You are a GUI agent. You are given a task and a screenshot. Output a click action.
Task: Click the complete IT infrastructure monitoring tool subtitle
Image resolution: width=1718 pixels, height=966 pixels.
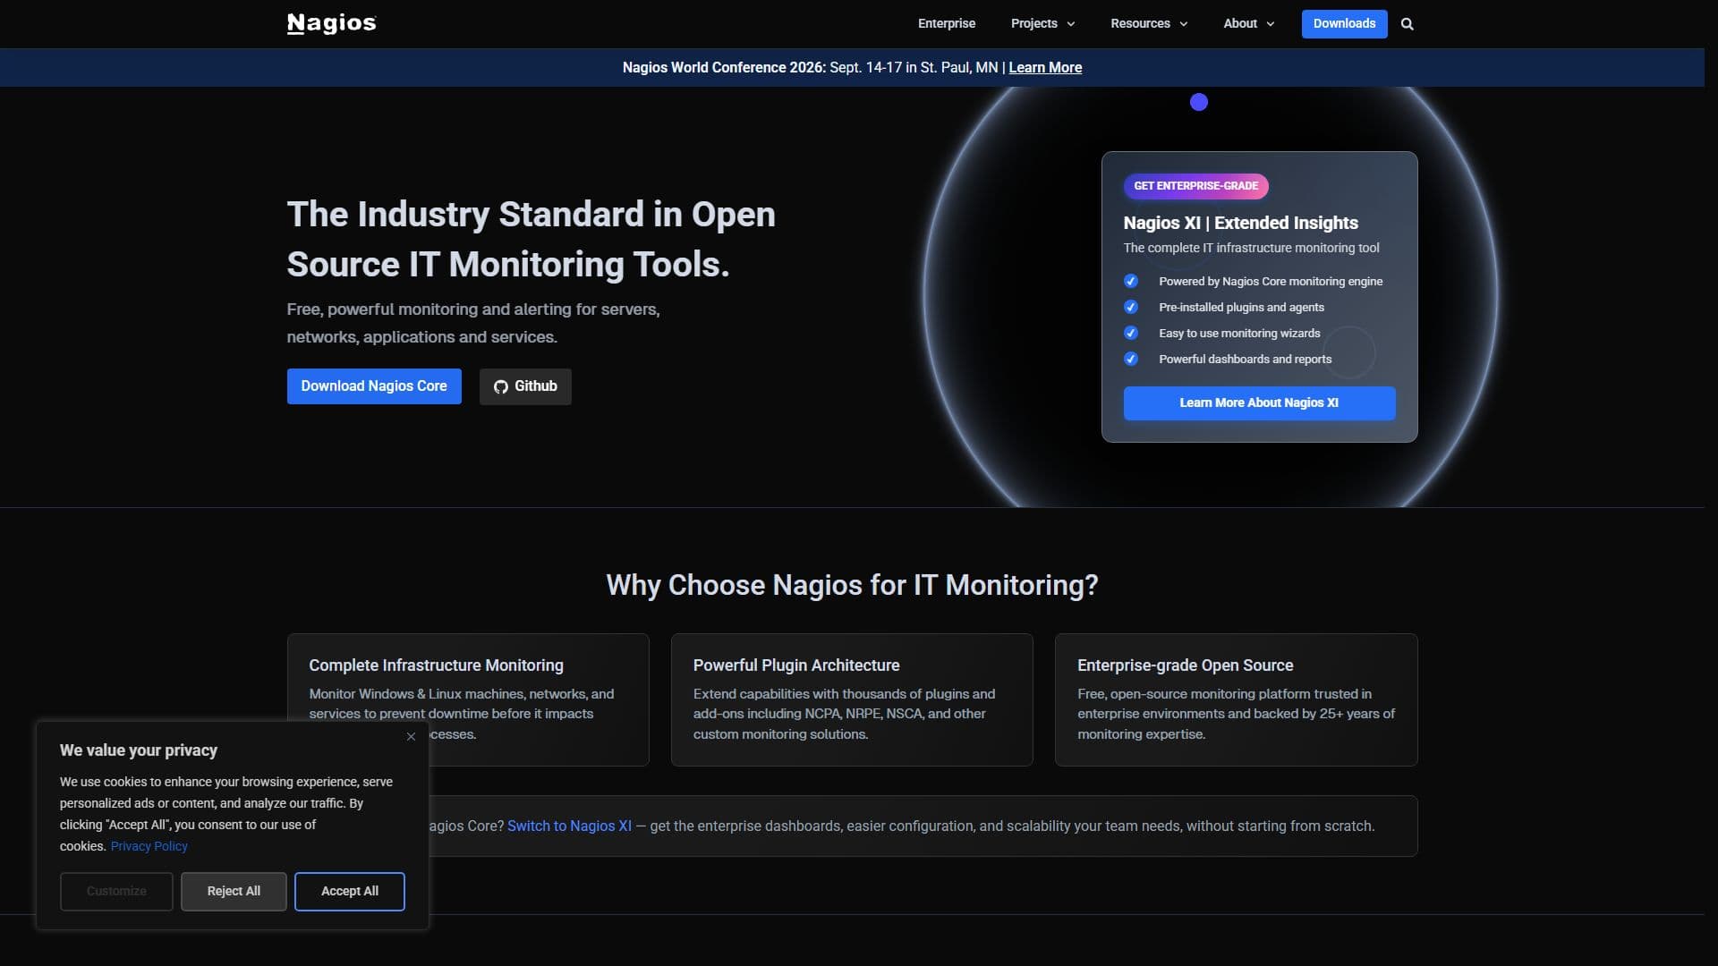[1251, 248]
